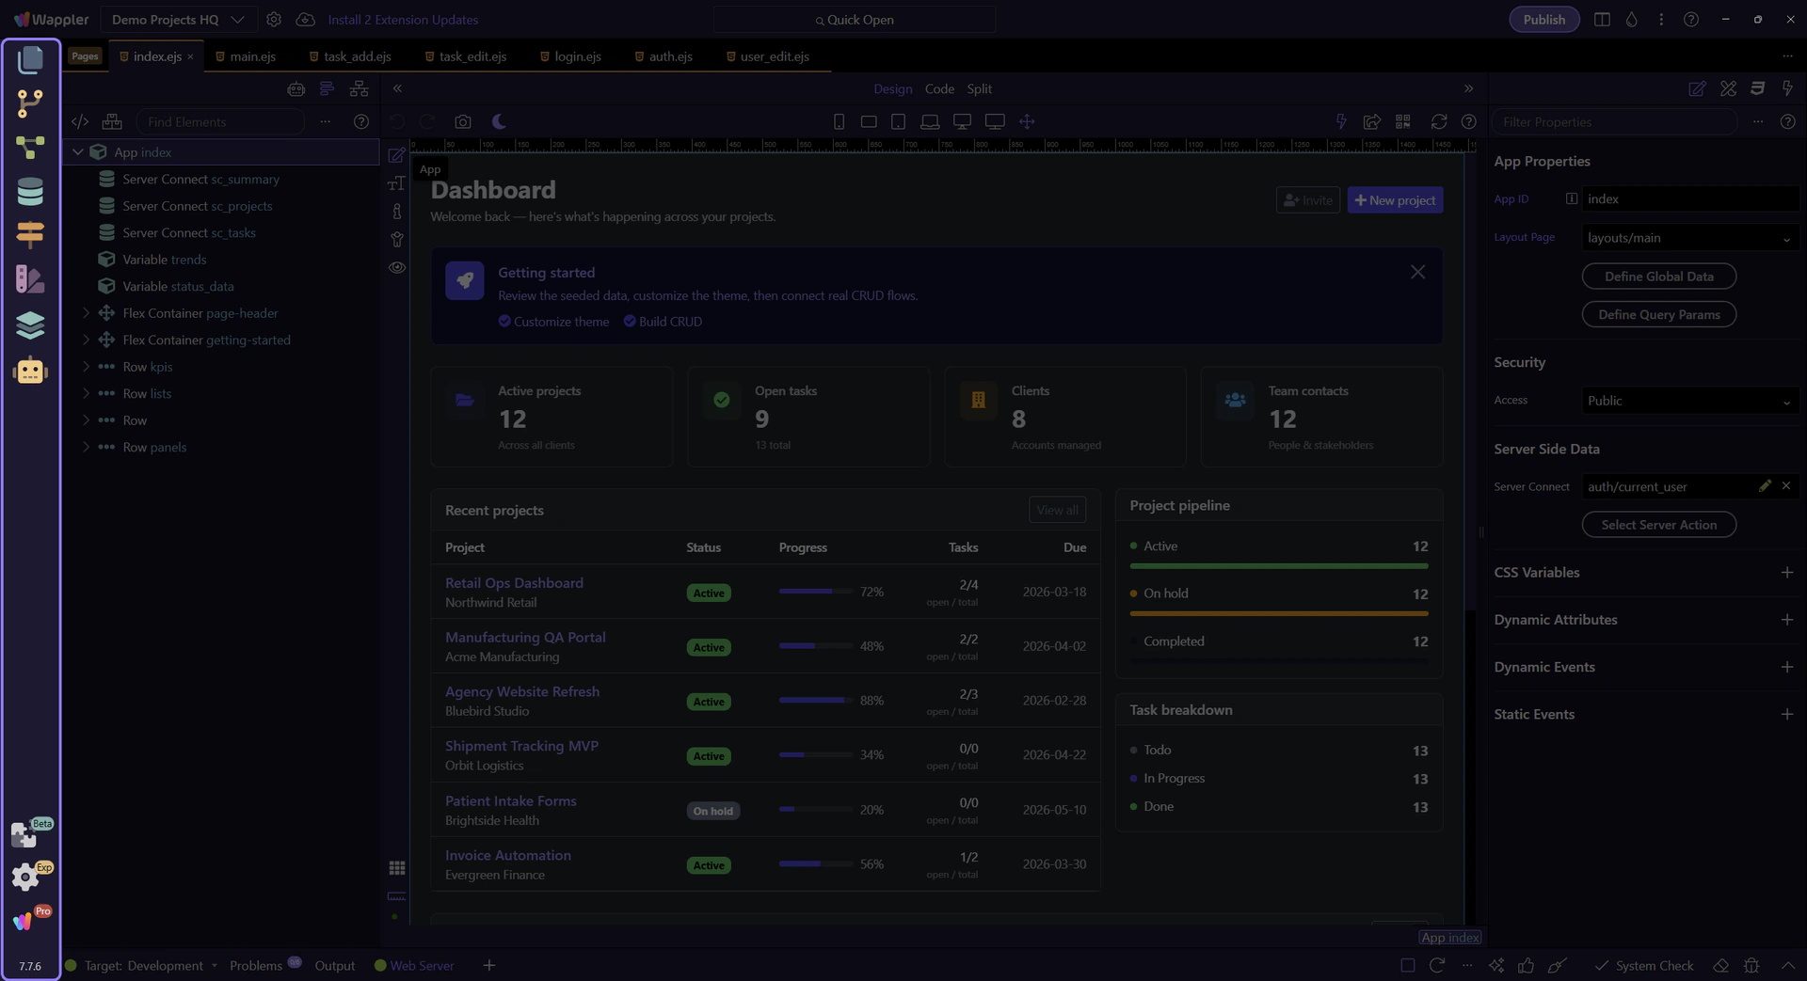Open the Database Manager in the sidebar
Image resolution: width=1807 pixels, height=981 pixels.
coord(30,192)
